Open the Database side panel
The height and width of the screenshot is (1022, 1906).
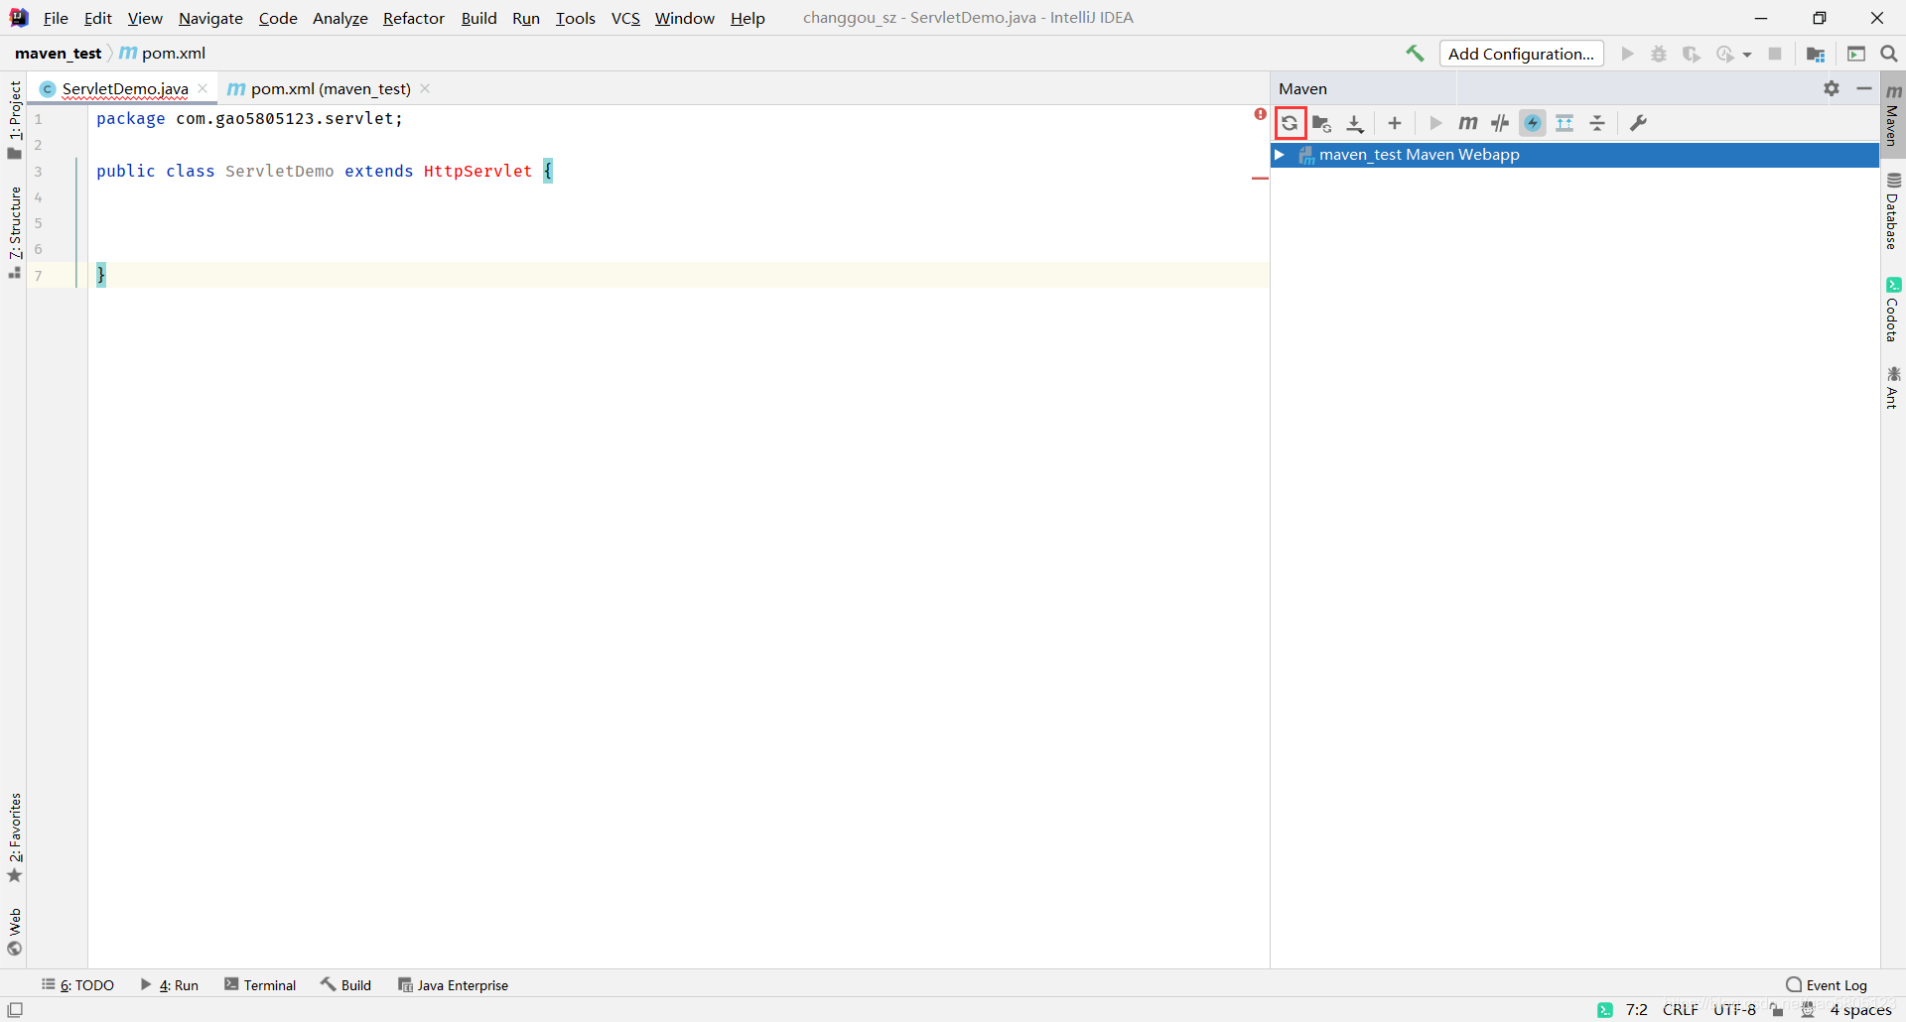[1893, 210]
